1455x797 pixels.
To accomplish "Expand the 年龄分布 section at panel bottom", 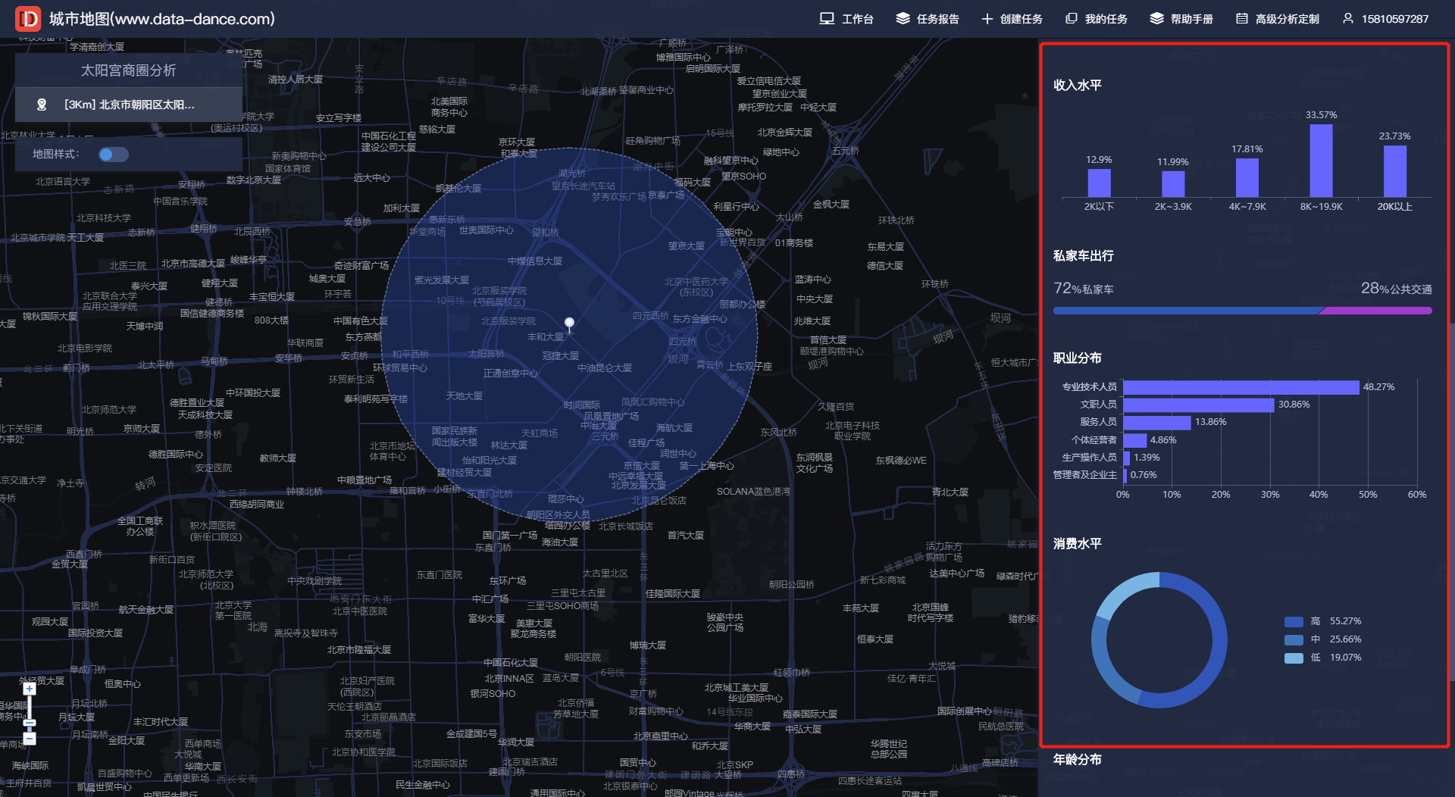I will coord(1076,760).
